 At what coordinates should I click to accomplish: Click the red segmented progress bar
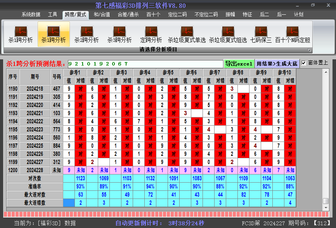coord(166,214)
